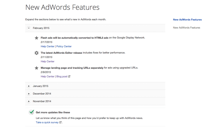Select the bold blue New AdWords Features sidebar link
The image size is (216, 133).
[187, 19]
